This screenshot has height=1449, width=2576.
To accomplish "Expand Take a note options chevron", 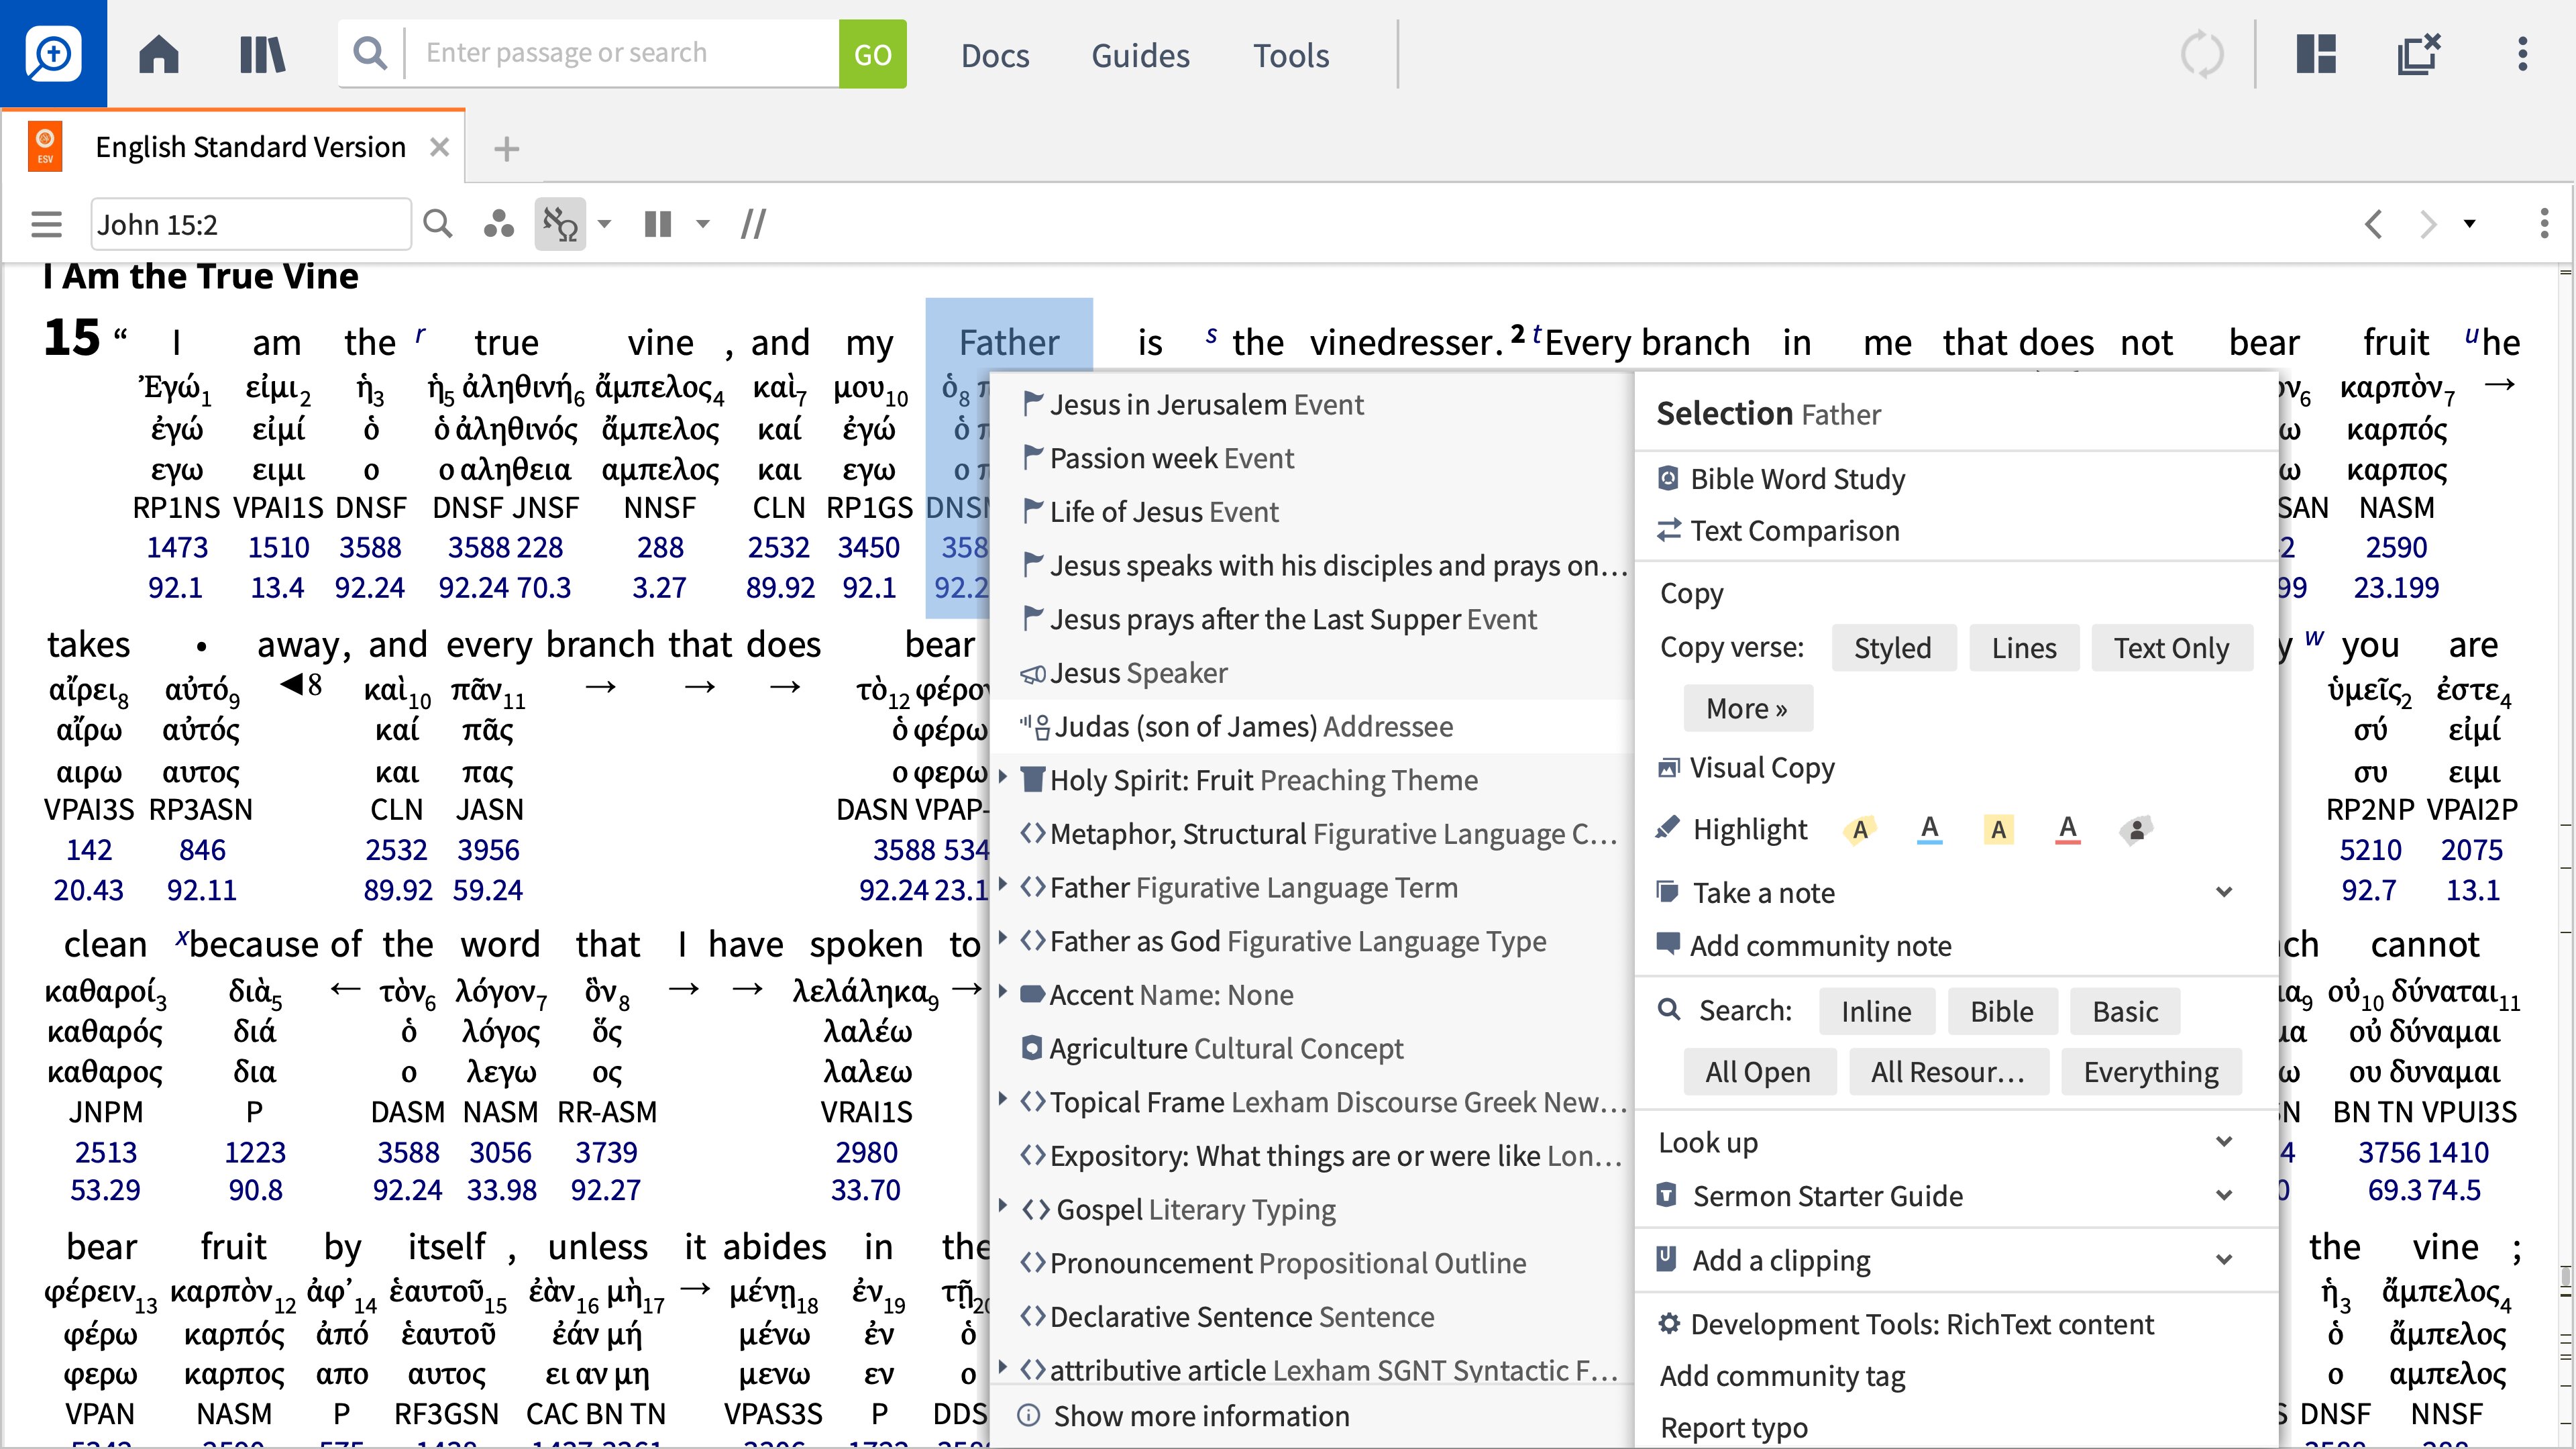I will [x=2224, y=892].
